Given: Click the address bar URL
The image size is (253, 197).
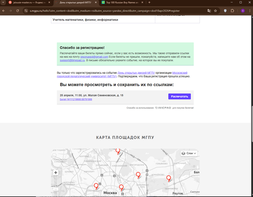Looking at the screenshot, I should tap(105, 11).
